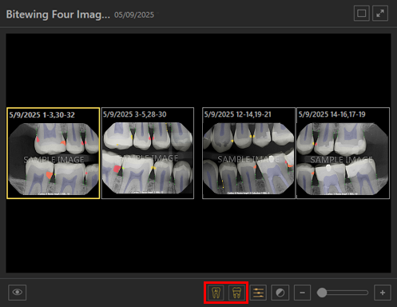Click the 05/09/2025 date in header
397x307 pixels.
coord(134,14)
